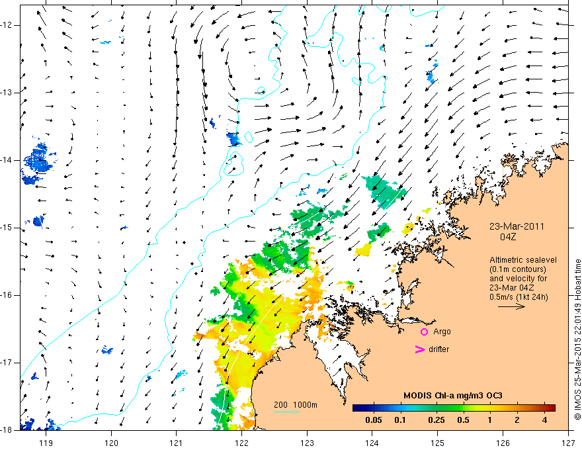This screenshot has height=450, width=582.
Task: Click the longitude label '123'
Action: point(307,443)
